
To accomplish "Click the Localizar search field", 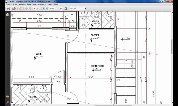I will (77, 8).
